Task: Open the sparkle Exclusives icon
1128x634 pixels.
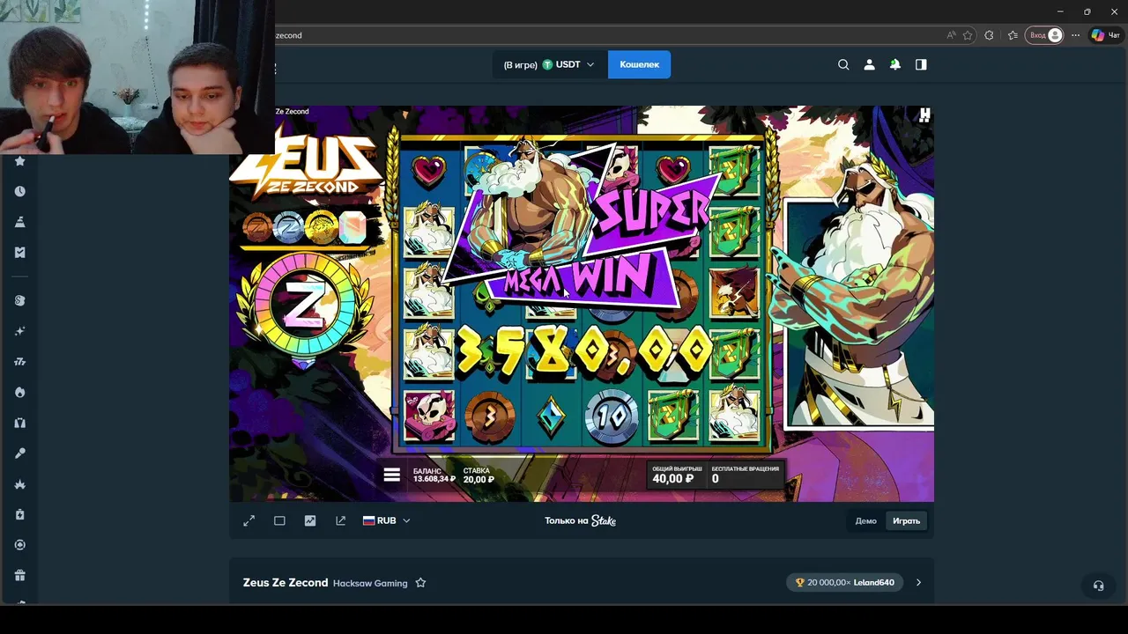Action: point(19,331)
